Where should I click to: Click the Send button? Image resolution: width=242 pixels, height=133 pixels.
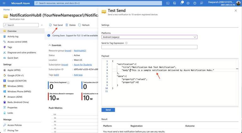[108, 110]
